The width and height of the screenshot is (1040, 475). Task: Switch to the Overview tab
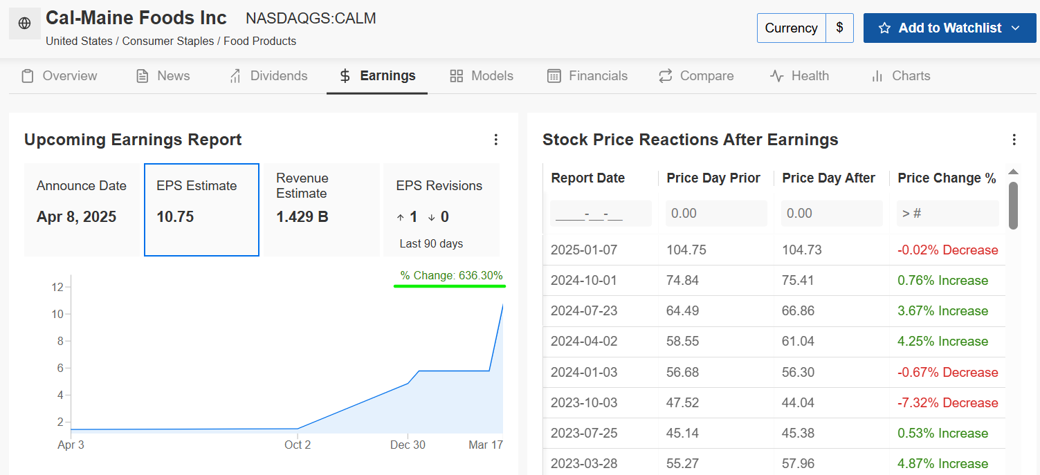click(59, 76)
